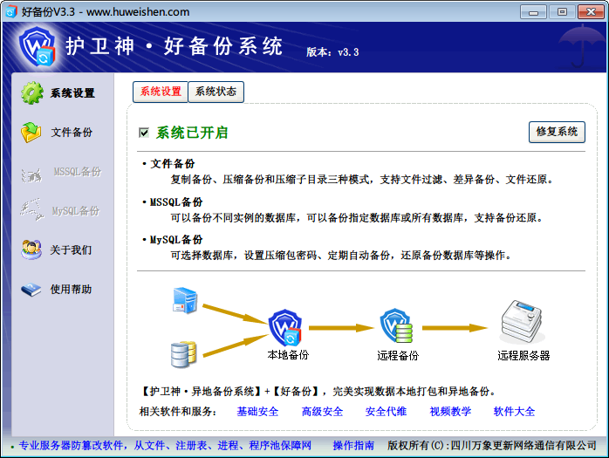Screen dimensions: 609x458
Task: Click the 关于我们 people icon
Action: click(31, 250)
